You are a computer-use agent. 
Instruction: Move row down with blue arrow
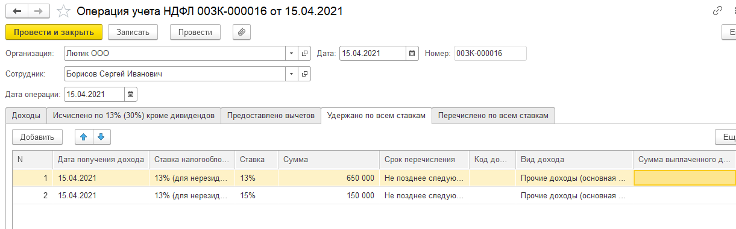coord(101,137)
